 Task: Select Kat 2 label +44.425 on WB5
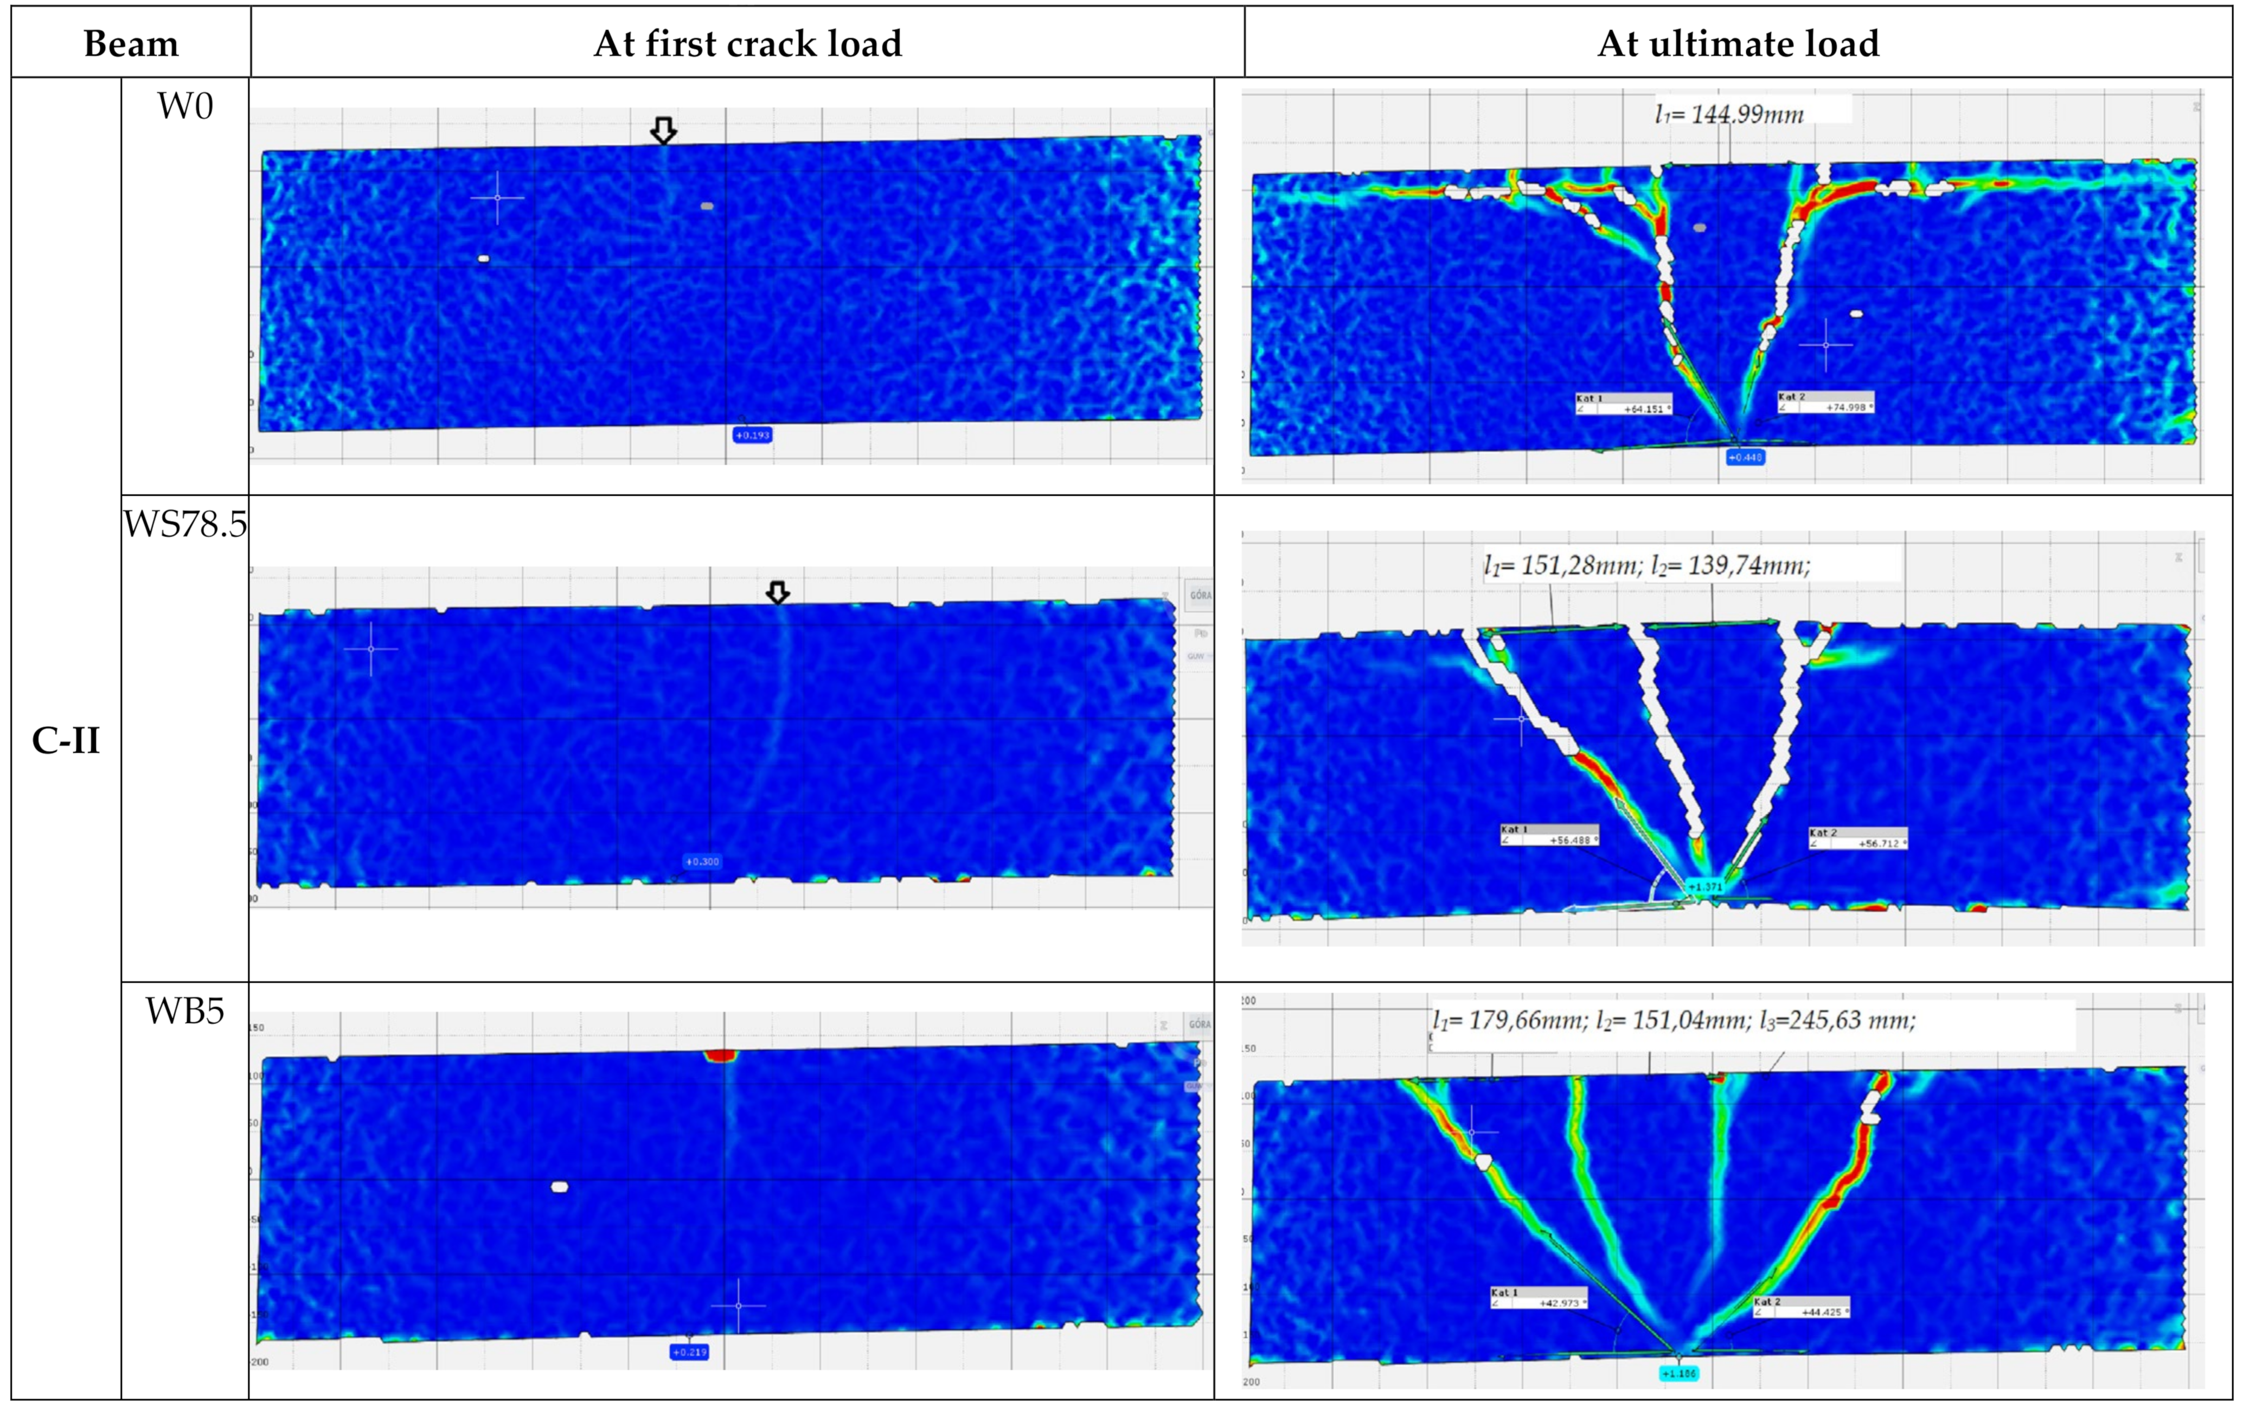[x=1800, y=1307]
